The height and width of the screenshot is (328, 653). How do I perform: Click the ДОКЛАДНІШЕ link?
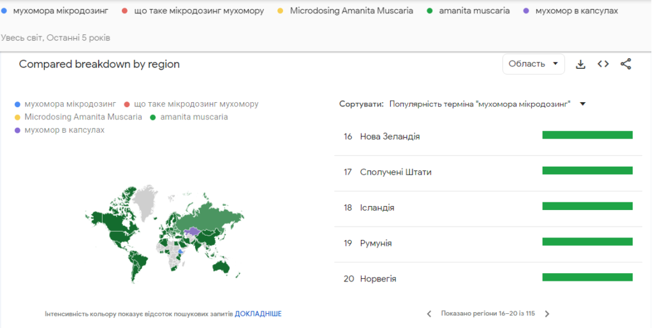(258, 314)
